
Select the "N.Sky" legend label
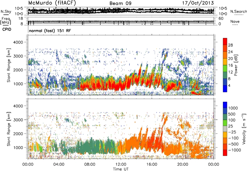(6, 11)
